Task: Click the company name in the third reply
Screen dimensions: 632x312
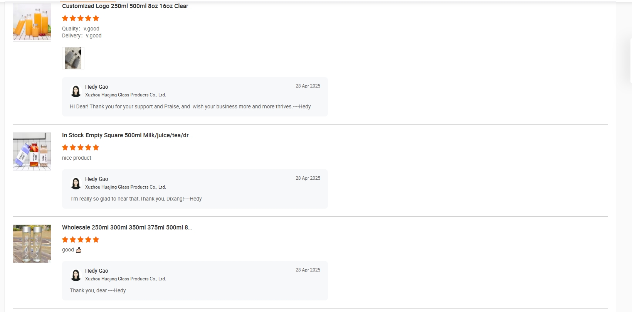Action: (x=126, y=279)
